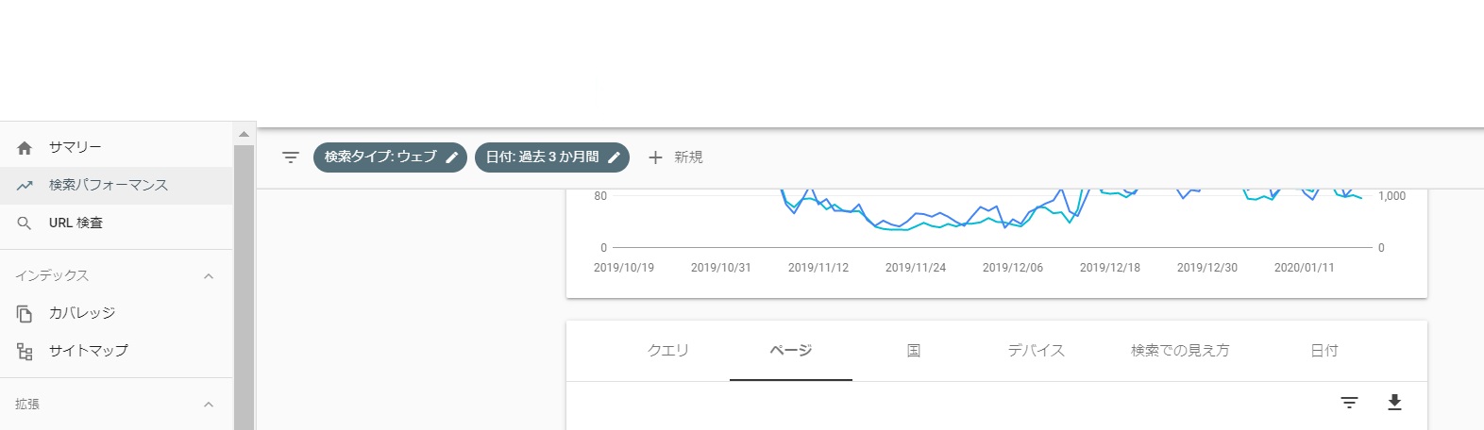Click the trend line icon for 検索パフォーマンス
The width and height of the screenshot is (1484, 430).
click(x=25, y=186)
